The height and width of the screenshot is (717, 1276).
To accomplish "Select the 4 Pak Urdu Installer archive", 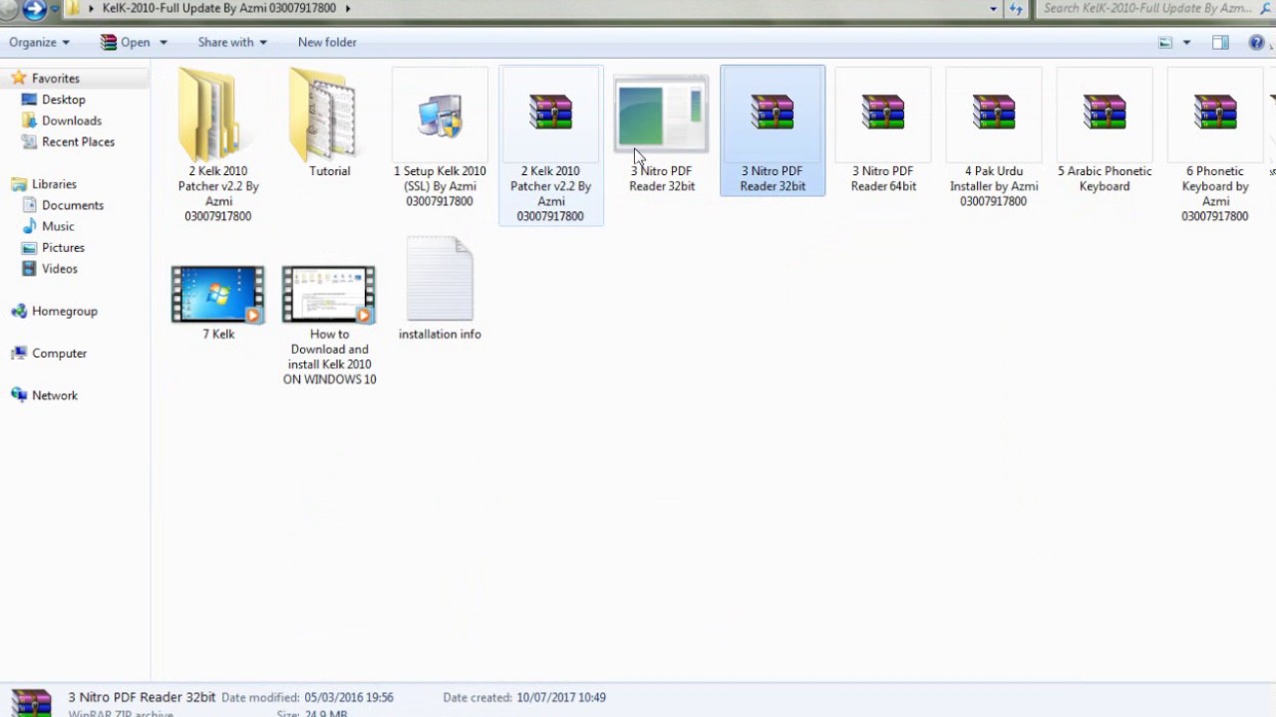I will click(x=994, y=139).
